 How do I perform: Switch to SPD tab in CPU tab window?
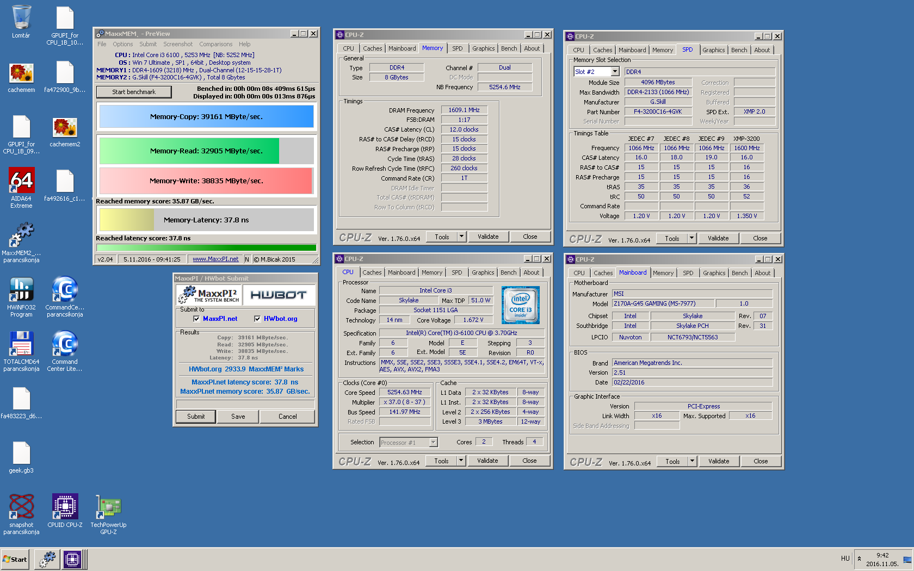pos(456,272)
